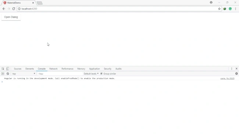Viewport: 239px width, 134px height.
Task: Open the DevTools customize three-dot menu
Action: coord(232,69)
